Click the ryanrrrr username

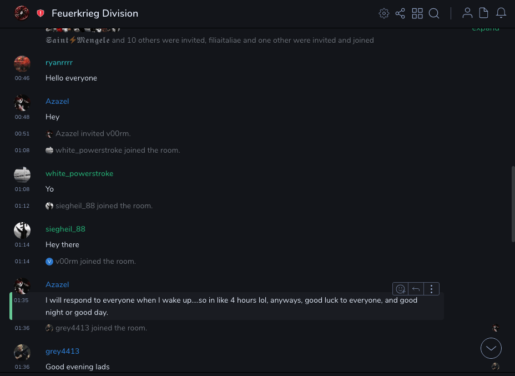click(59, 62)
